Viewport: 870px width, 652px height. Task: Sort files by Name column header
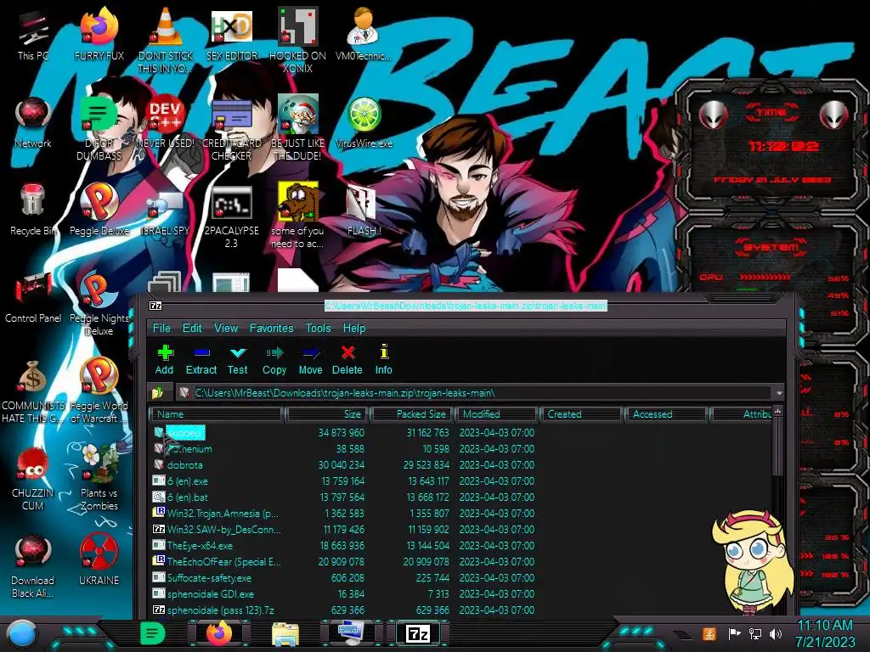click(x=217, y=414)
